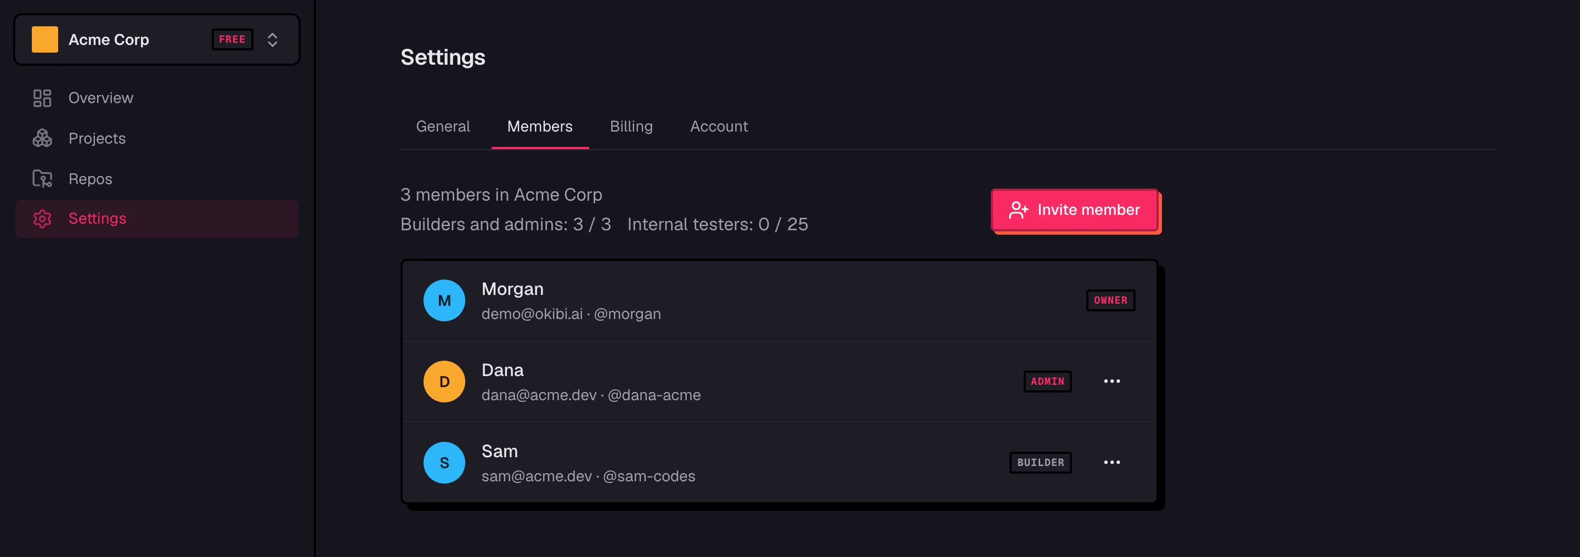The image size is (1580, 557).
Task: Click Dana's orange avatar
Action: point(444,381)
